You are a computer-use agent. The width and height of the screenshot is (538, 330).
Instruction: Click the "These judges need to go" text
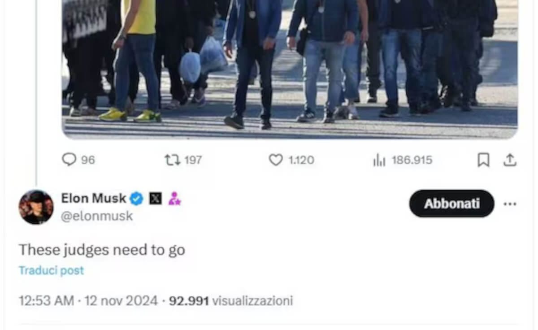102,250
